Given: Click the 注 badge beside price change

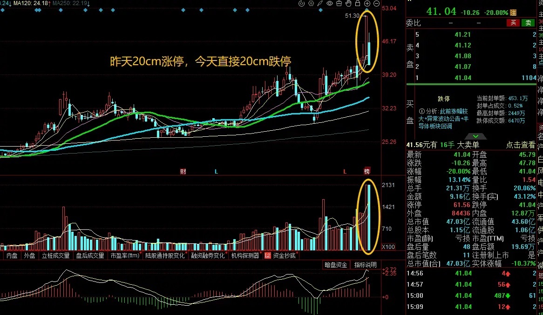Looking at the screenshot, I should pos(513,13).
